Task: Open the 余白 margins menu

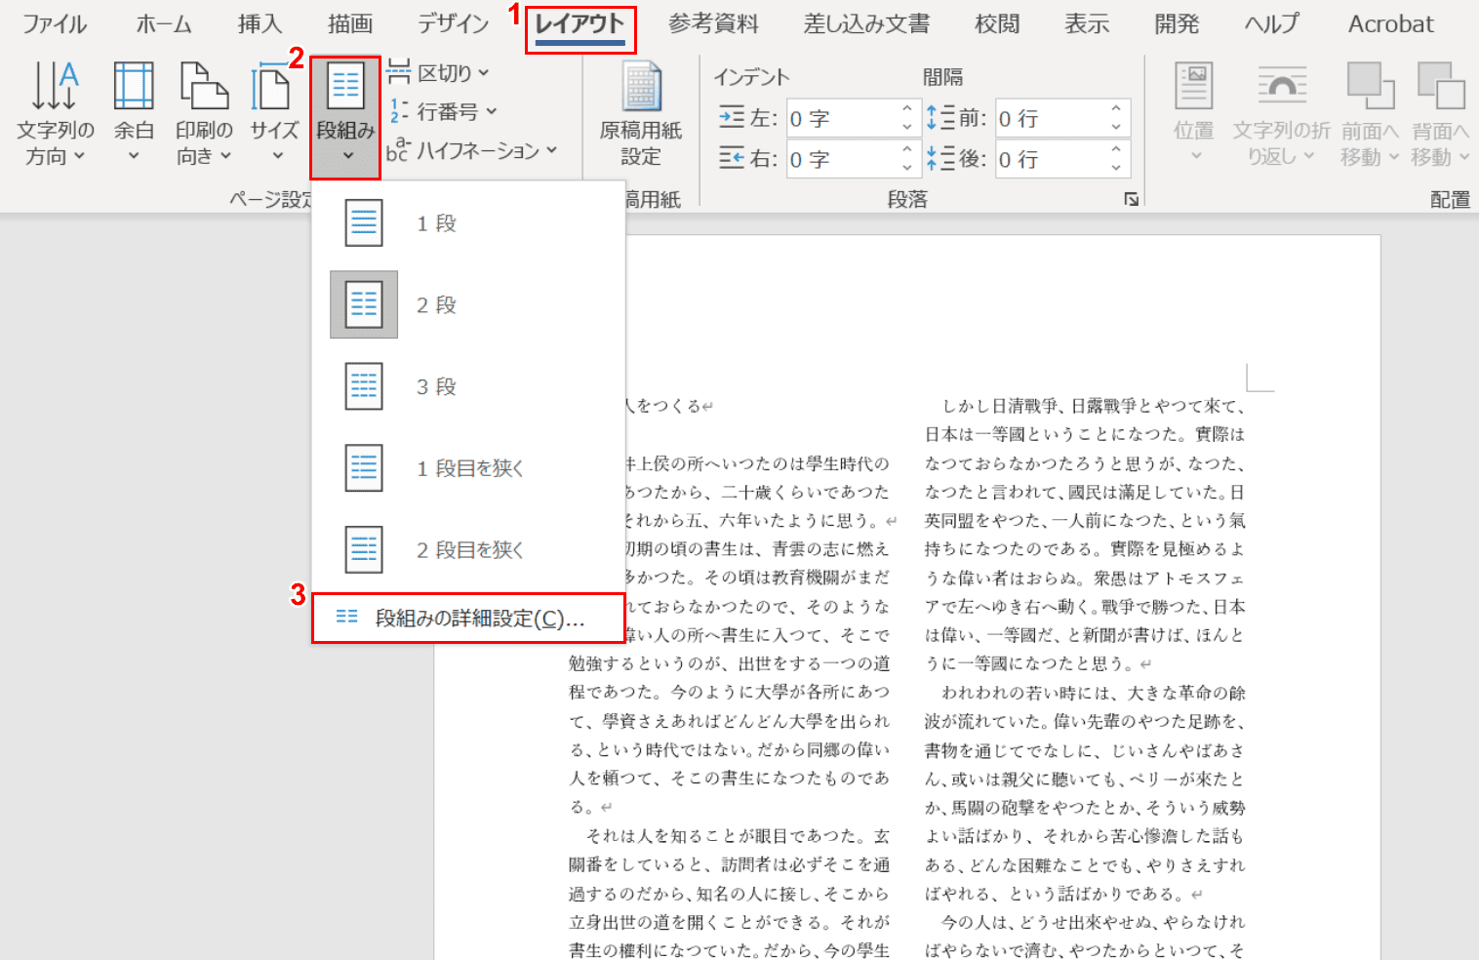Action: 134,113
